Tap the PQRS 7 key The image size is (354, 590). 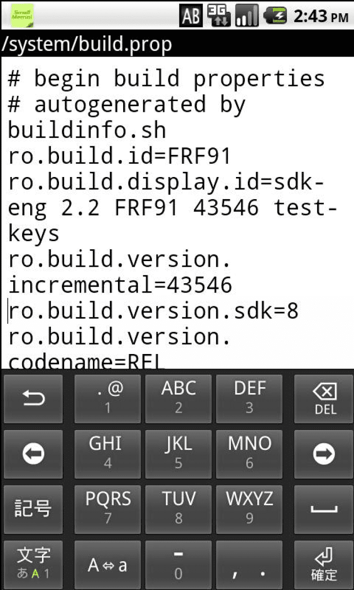click(108, 509)
